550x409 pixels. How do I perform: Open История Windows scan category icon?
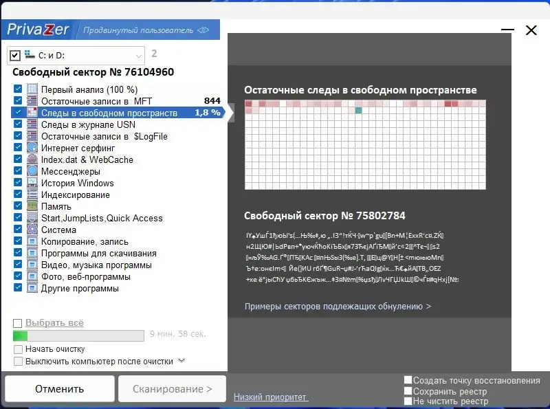tap(32, 183)
